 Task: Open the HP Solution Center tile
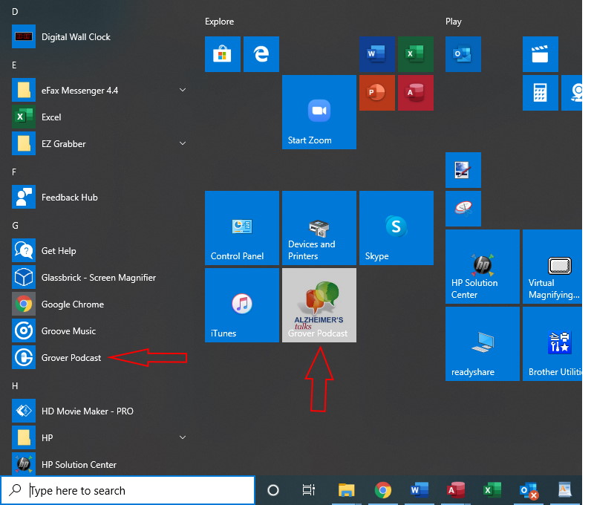(x=482, y=267)
